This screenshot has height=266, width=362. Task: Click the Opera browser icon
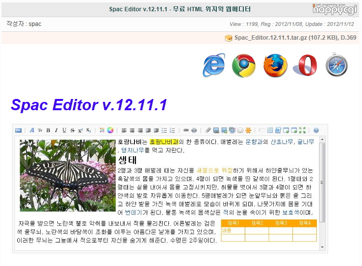305,65
